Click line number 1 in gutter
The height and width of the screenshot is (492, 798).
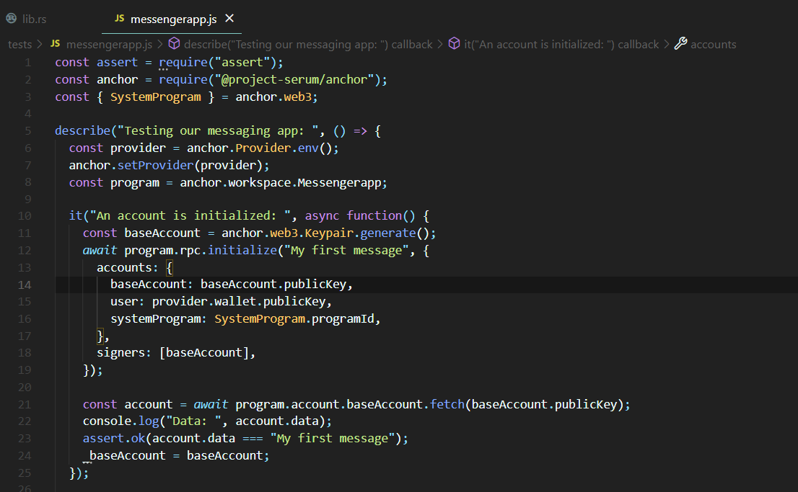pyautogui.click(x=28, y=63)
